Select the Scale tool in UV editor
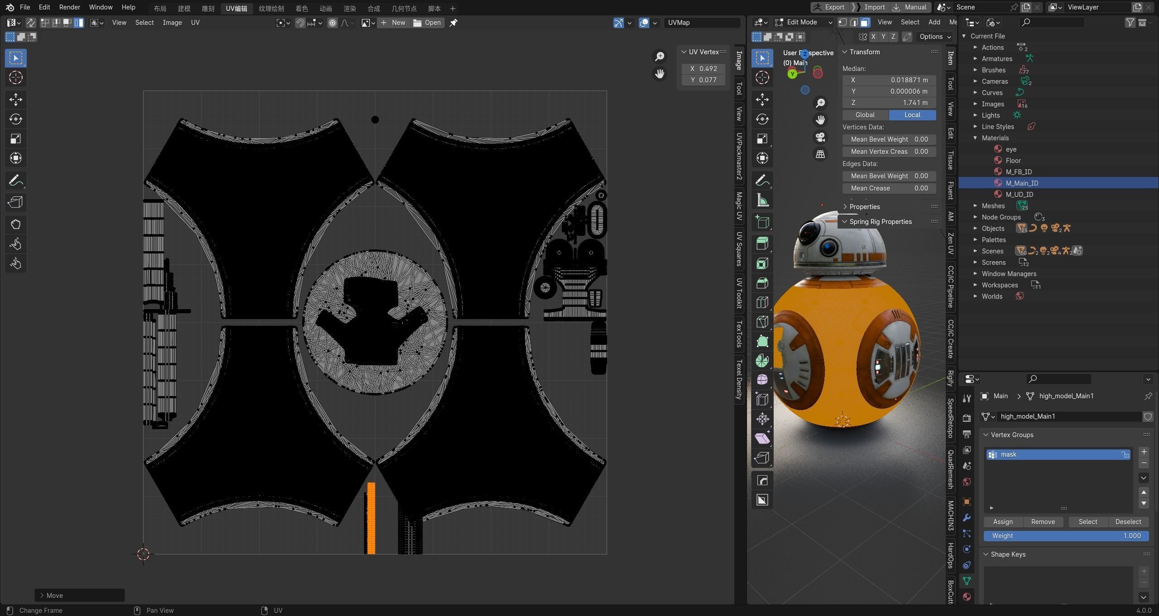Image resolution: width=1159 pixels, height=616 pixels. [16, 139]
